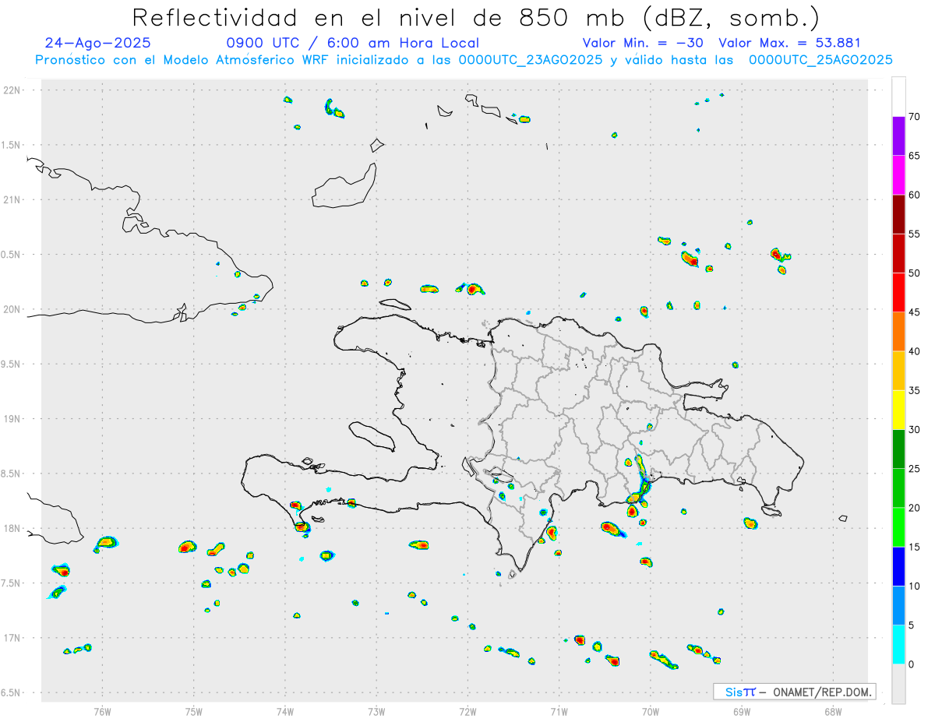Select the colorbar value '30'
Viewport: 935px width, 722px height.
pyautogui.click(x=916, y=430)
